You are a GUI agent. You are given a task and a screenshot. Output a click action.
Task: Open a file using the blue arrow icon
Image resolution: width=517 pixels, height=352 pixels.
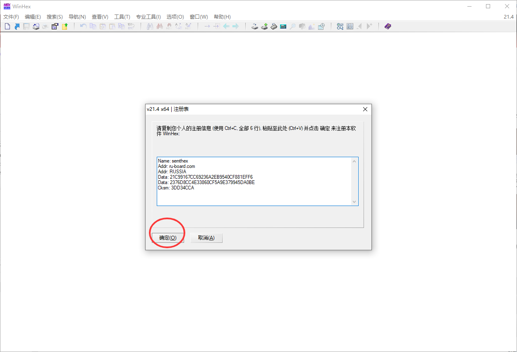click(x=17, y=26)
